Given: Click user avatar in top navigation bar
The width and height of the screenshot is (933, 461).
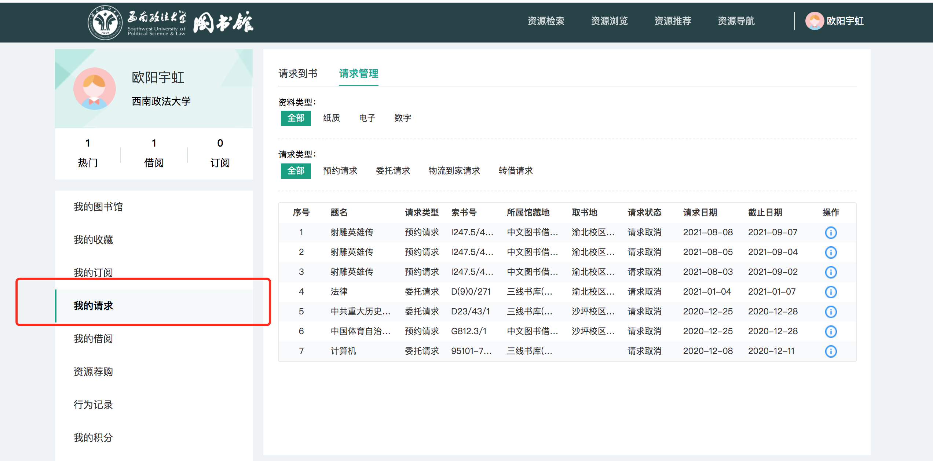Looking at the screenshot, I should 814,21.
